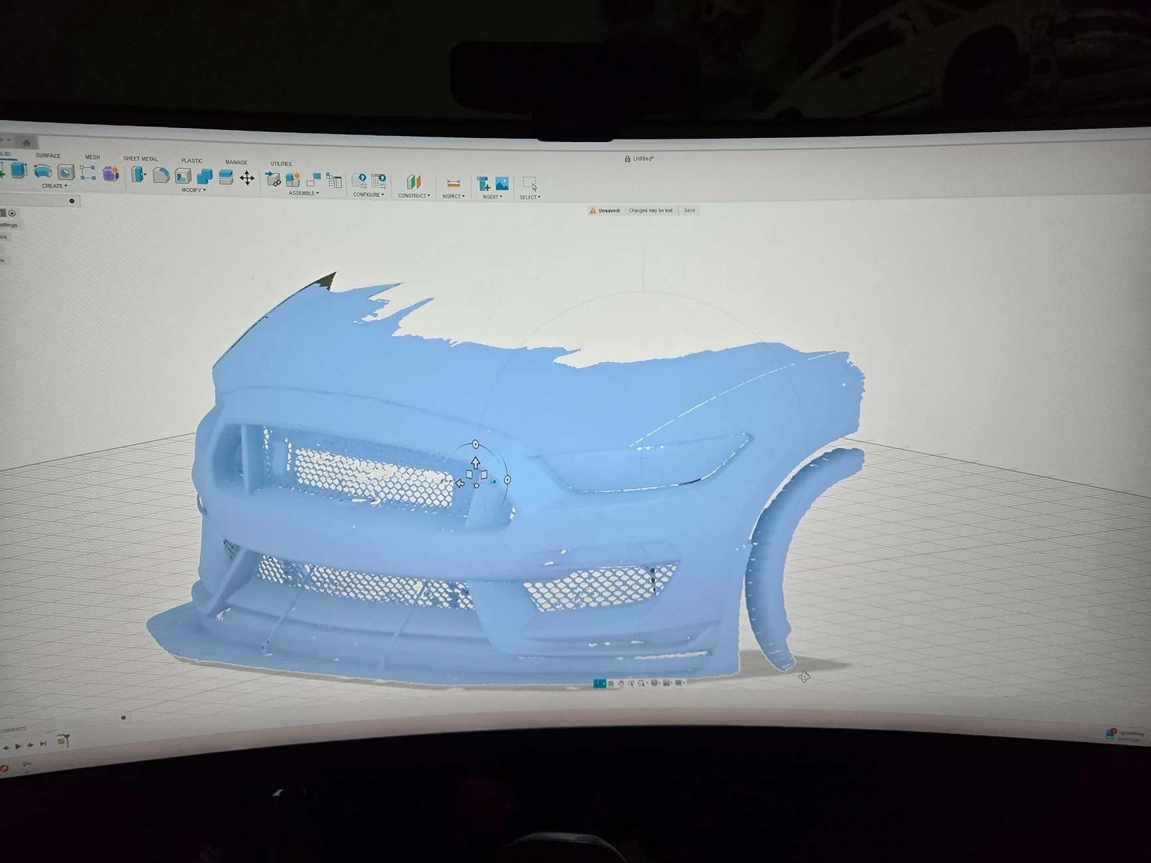Activate the Move/Copy arrows tool
The image size is (1151, 863).
[x=247, y=177]
